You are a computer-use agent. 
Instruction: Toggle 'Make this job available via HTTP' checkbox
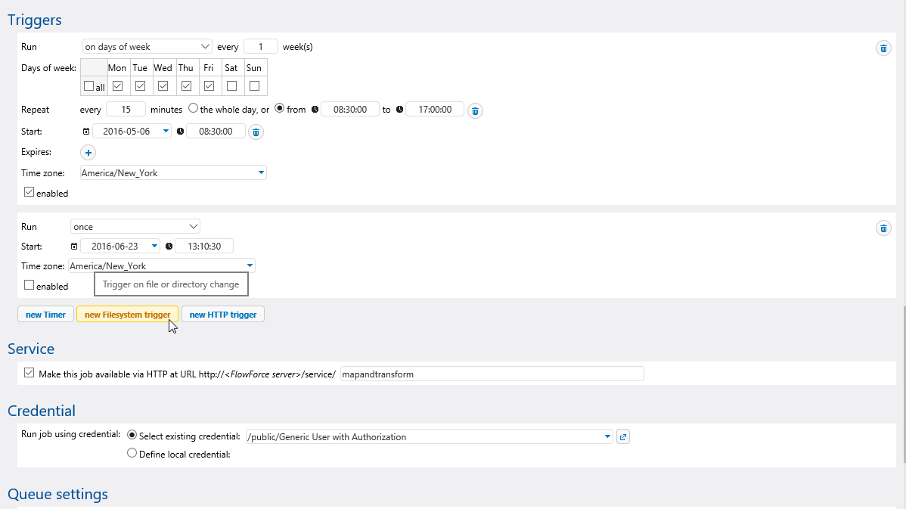(x=29, y=373)
